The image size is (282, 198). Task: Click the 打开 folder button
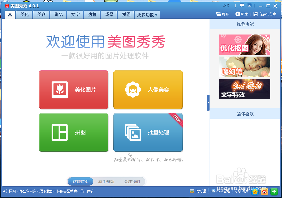pos(222,14)
